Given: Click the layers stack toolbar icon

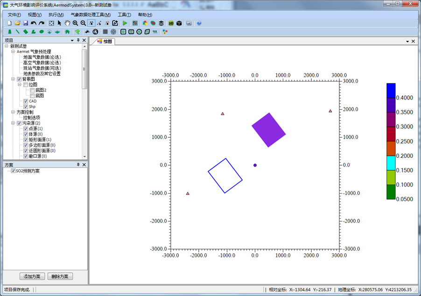Looking at the screenshot, I should tap(161, 23).
